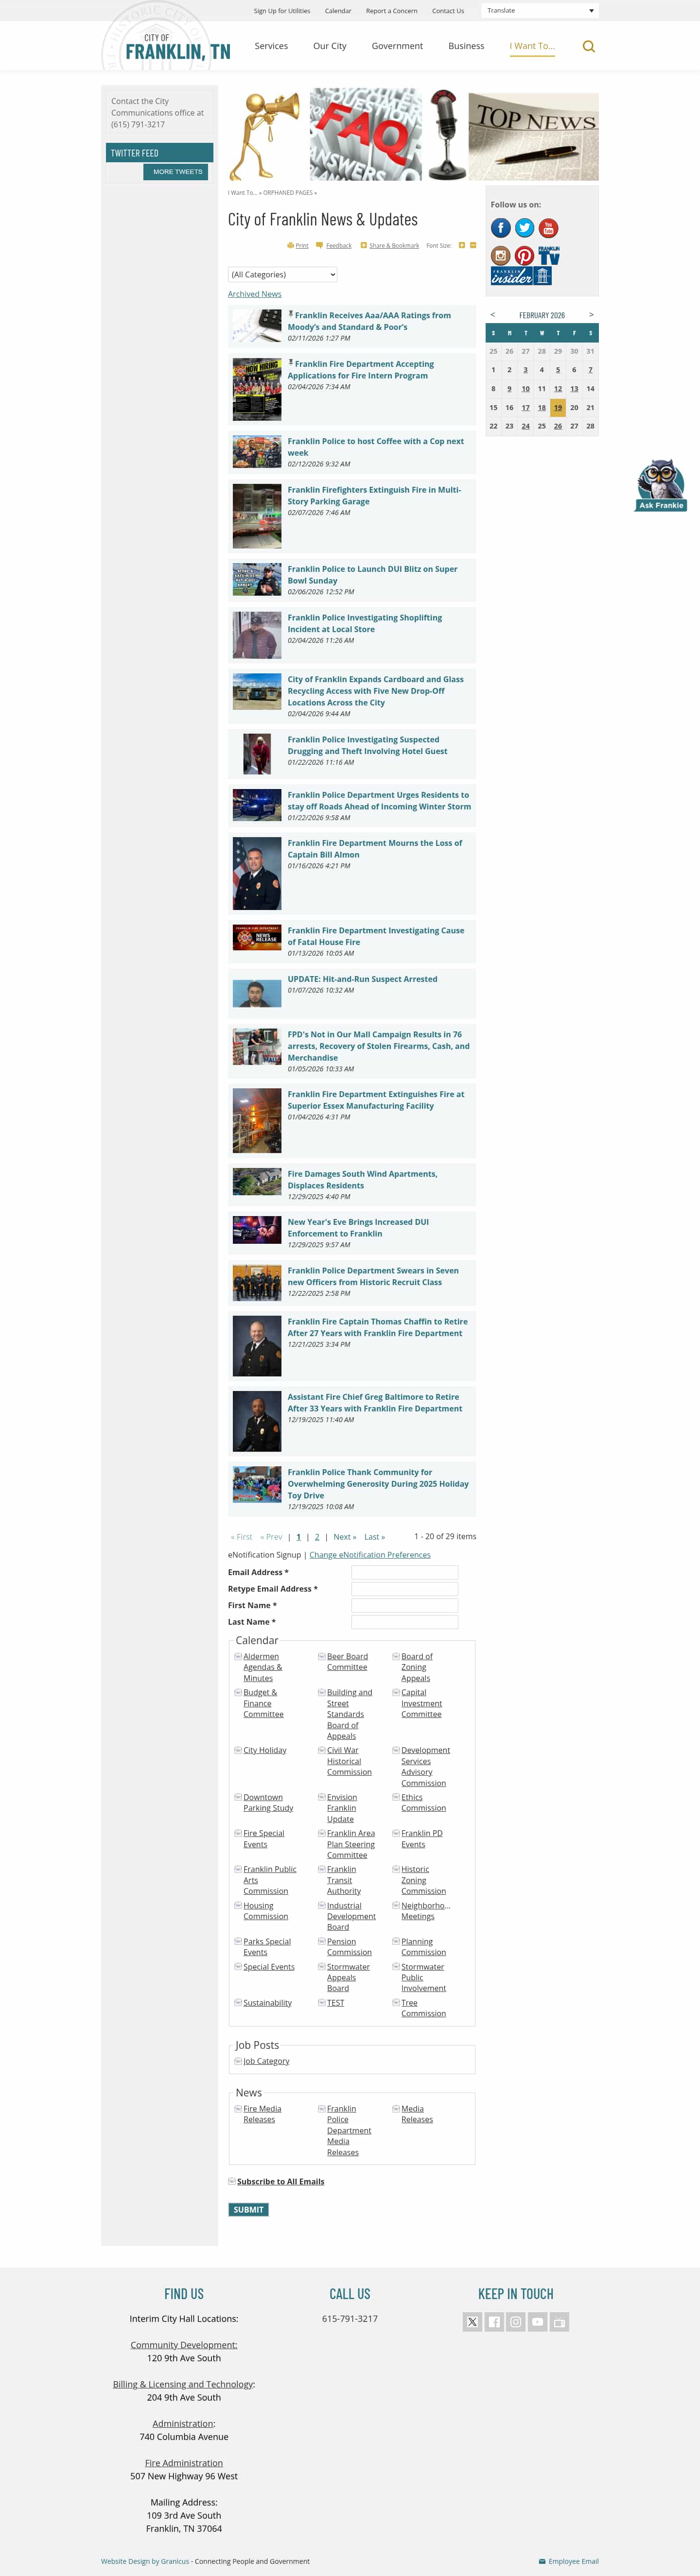Viewport: 700px width, 2576px height.
Task: Check the City Holiday checkbox
Action: pos(237,1750)
